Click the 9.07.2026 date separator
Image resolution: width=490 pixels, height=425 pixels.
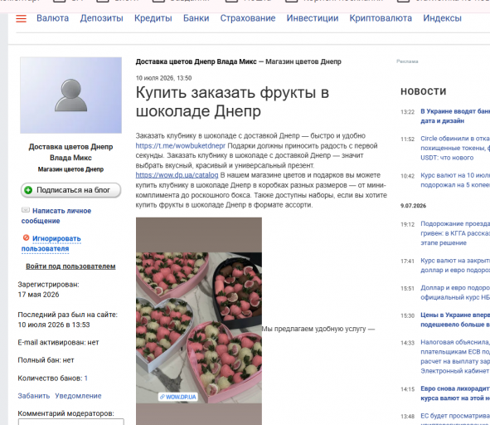413,206
